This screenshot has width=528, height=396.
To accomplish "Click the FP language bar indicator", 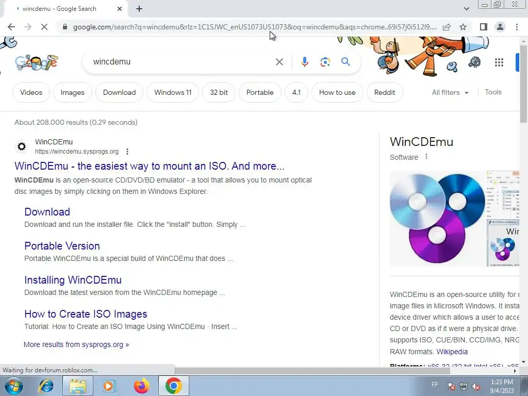I will (x=435, y=385).
